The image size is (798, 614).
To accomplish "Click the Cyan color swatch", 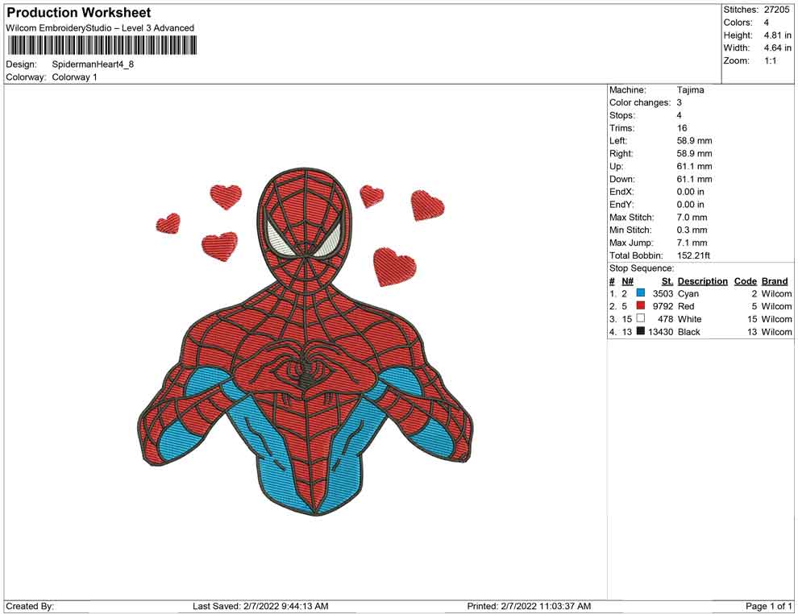I will pyautogui.click(x=641, y=293).
